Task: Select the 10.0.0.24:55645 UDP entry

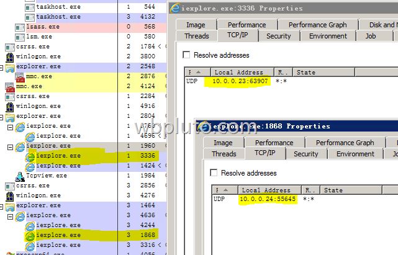Action: (268, 199)
